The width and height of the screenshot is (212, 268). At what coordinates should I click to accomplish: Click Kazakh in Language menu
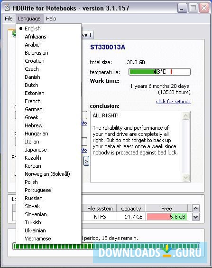pos(48,158)
